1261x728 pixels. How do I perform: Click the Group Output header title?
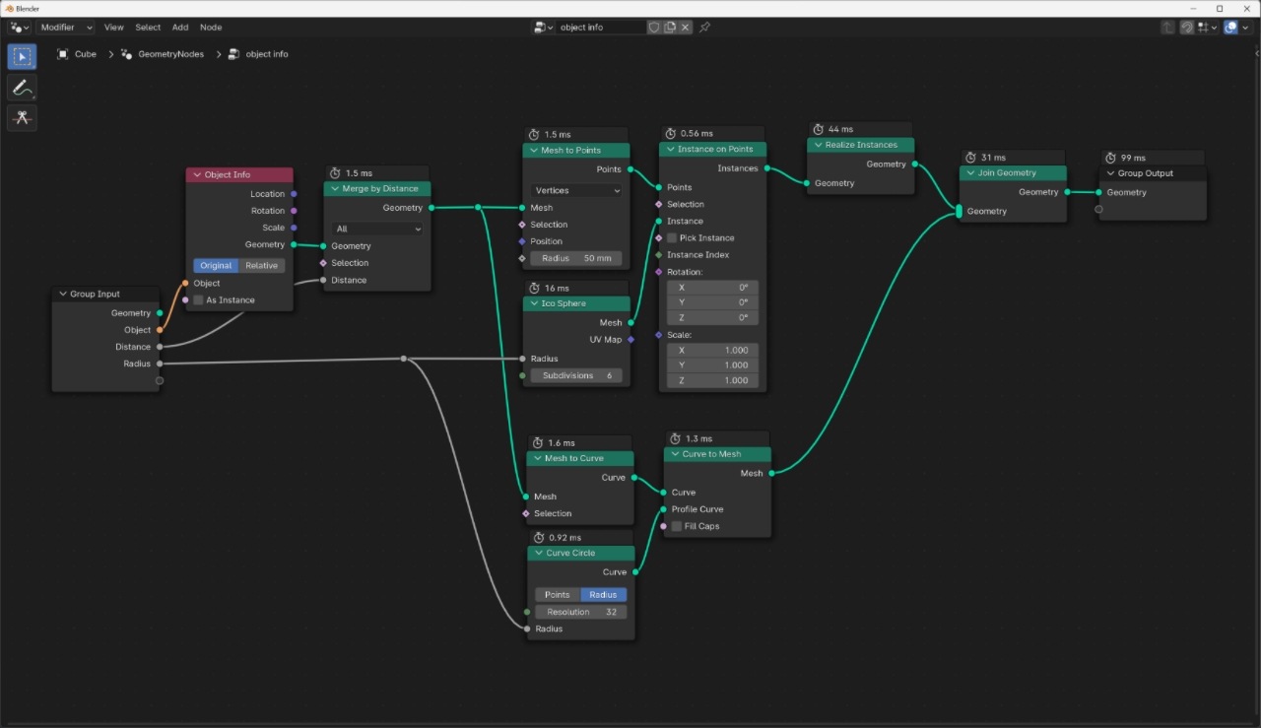[1146, 173]
